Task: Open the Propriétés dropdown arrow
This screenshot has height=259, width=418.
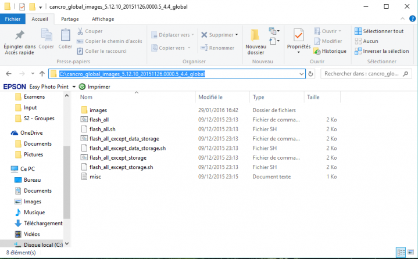Action: tap(299, 52)
